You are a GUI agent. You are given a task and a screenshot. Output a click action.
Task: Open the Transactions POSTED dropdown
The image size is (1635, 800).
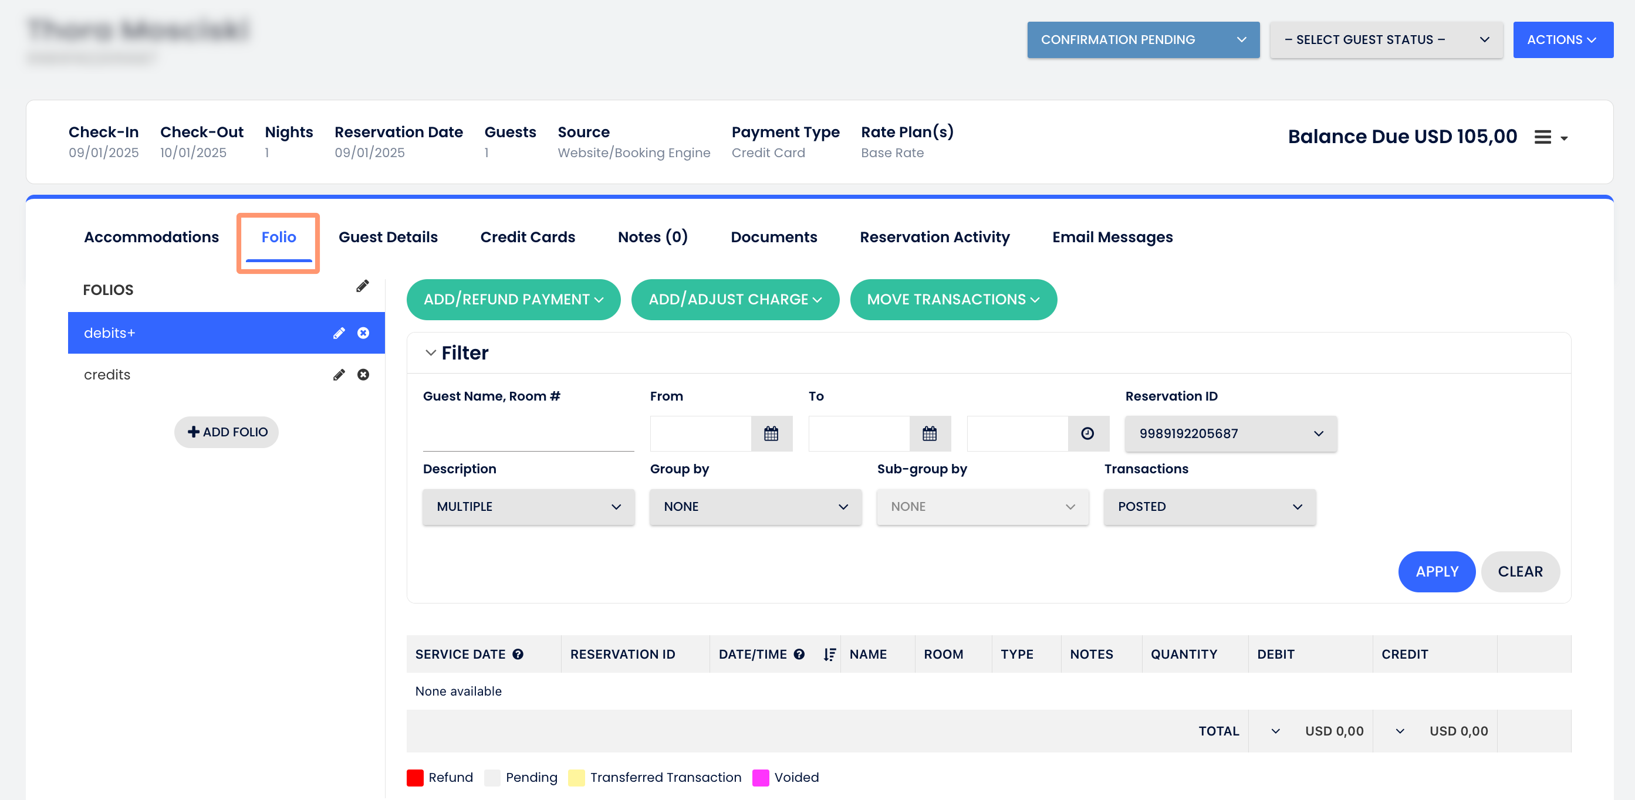(x=1210, y=507)
